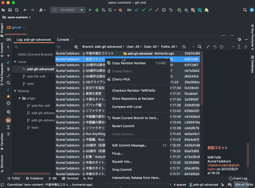The width and height of the screenshot is (255, 188).
Task: Show the TODO tool window
Action: [x=14, y=178]
